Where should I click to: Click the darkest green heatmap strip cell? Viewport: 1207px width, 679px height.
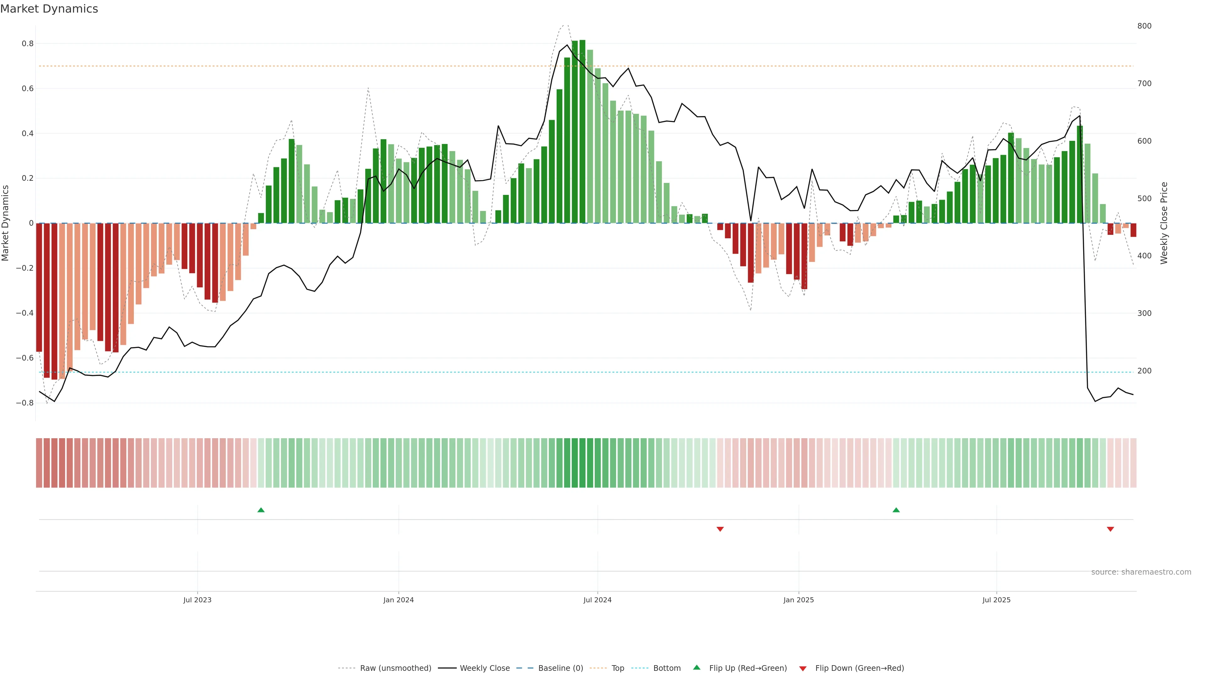coord(582,463)
